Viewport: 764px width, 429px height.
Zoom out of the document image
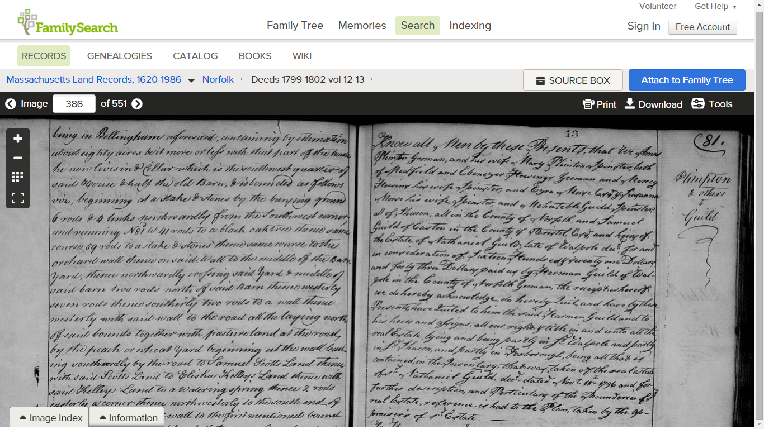pos(17,158)
